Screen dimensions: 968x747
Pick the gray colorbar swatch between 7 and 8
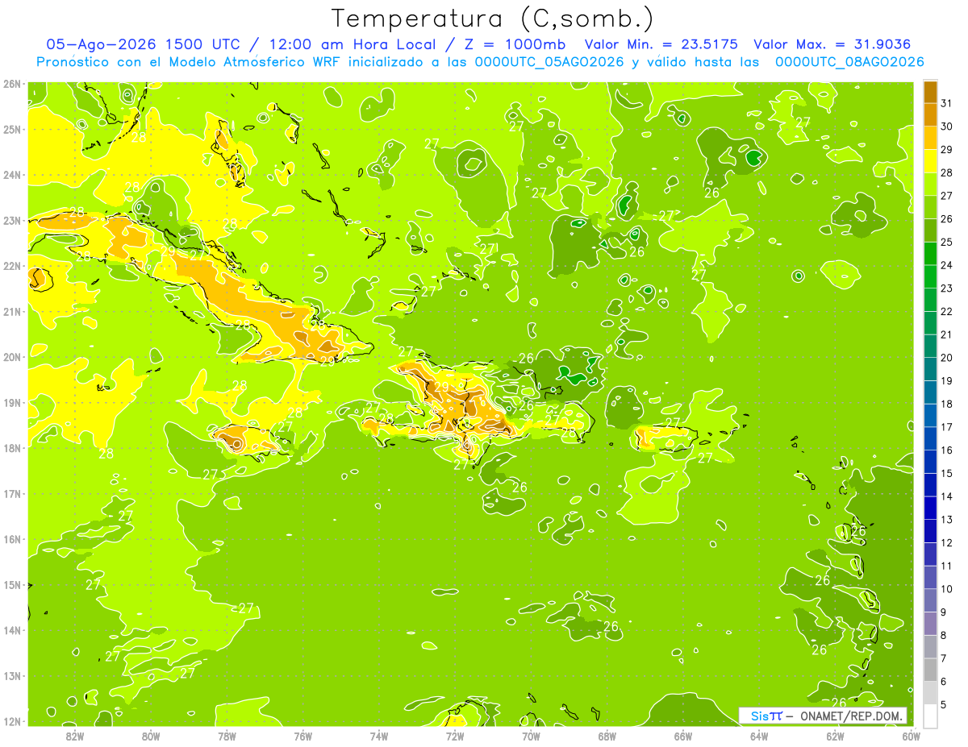[x=930, y=647]
